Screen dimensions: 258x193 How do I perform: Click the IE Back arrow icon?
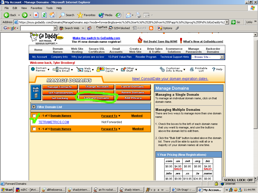pyautogui.click(x=6, y=15)
